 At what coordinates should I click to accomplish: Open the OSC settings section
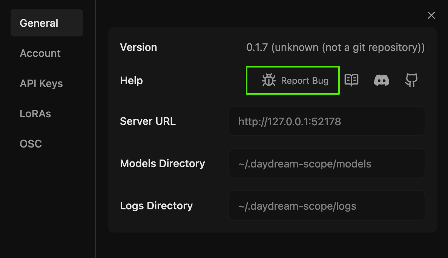(31, 143)
